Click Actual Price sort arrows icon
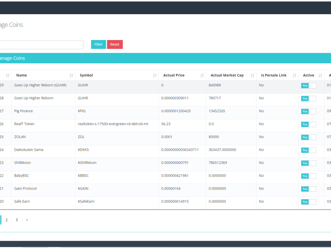Image resolution: width=331 pixels, height=248 pixels. coord(202,75)
